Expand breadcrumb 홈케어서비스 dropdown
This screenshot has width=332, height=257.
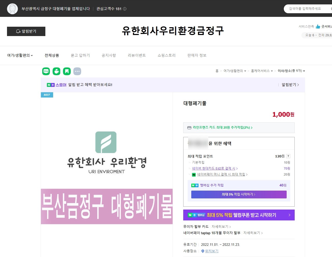tap(262, 71)
